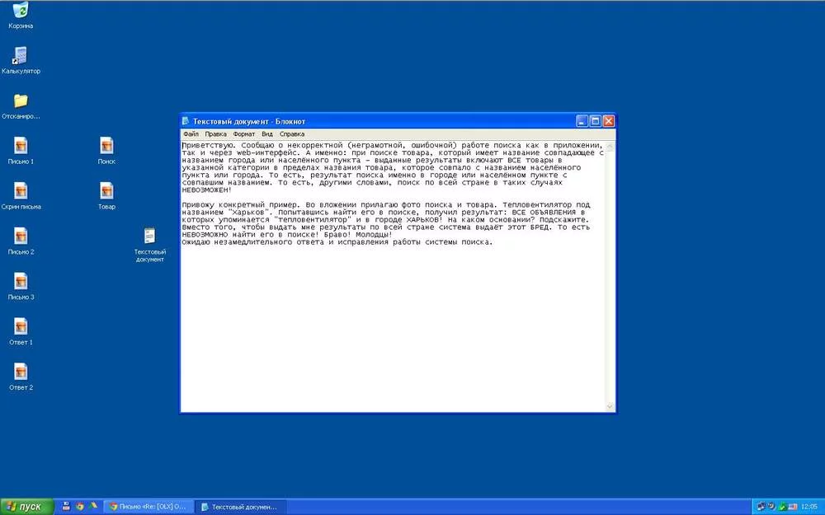Click the network connection tray icon
The image size is (825, 515).
[x=761, y=507]
